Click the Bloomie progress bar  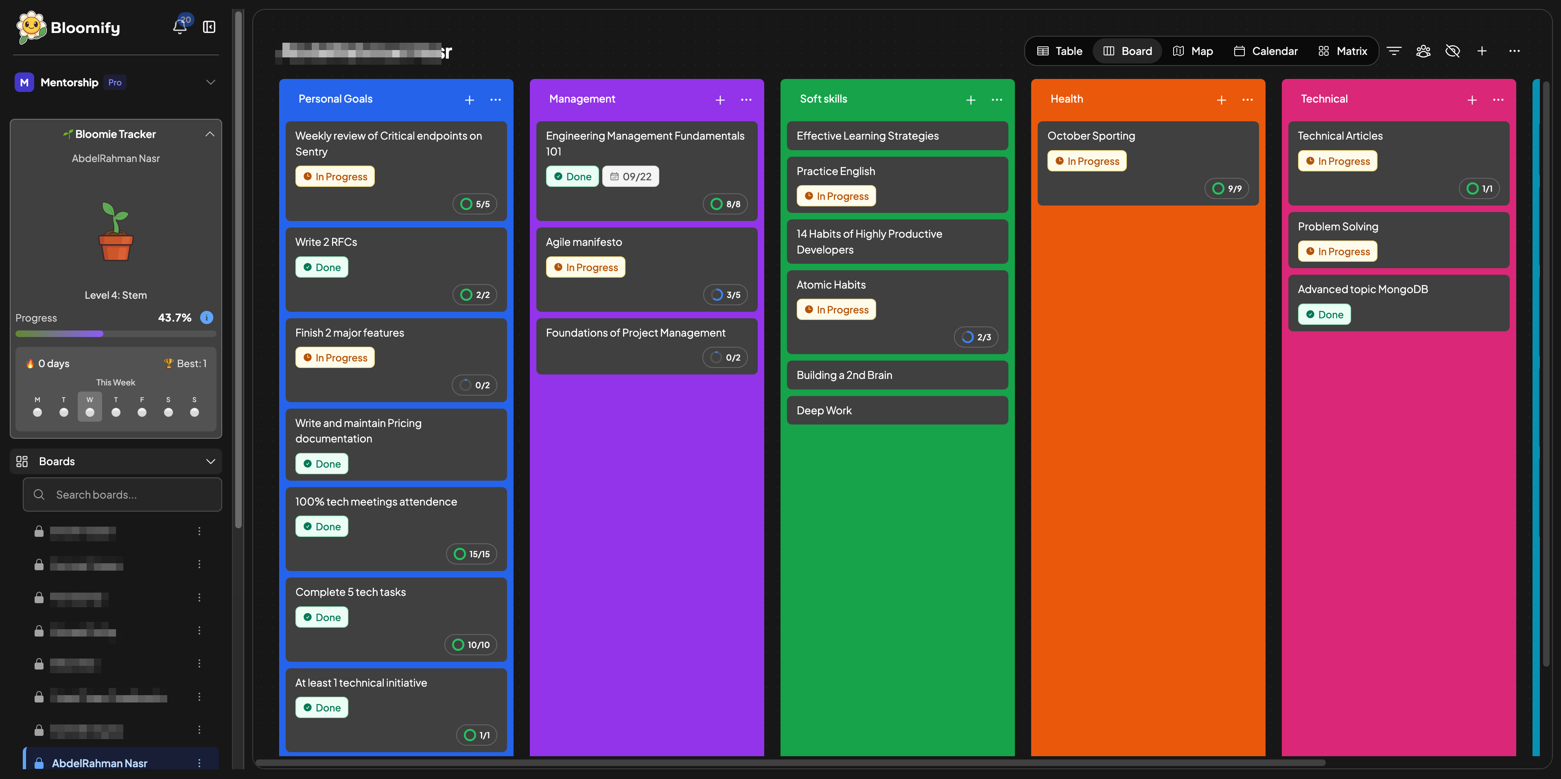[x=115, y=333]
